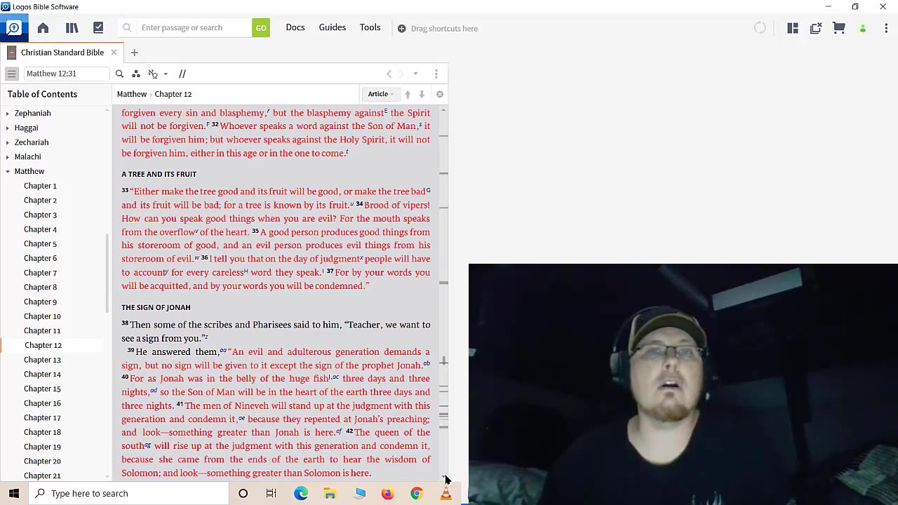Click the parallel resources icon
Viewport: 898px width, 505px height.
coord(182,74)
